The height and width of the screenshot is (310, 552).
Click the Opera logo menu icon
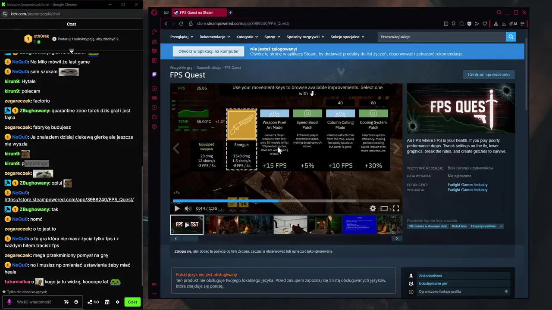coord(154,12)
